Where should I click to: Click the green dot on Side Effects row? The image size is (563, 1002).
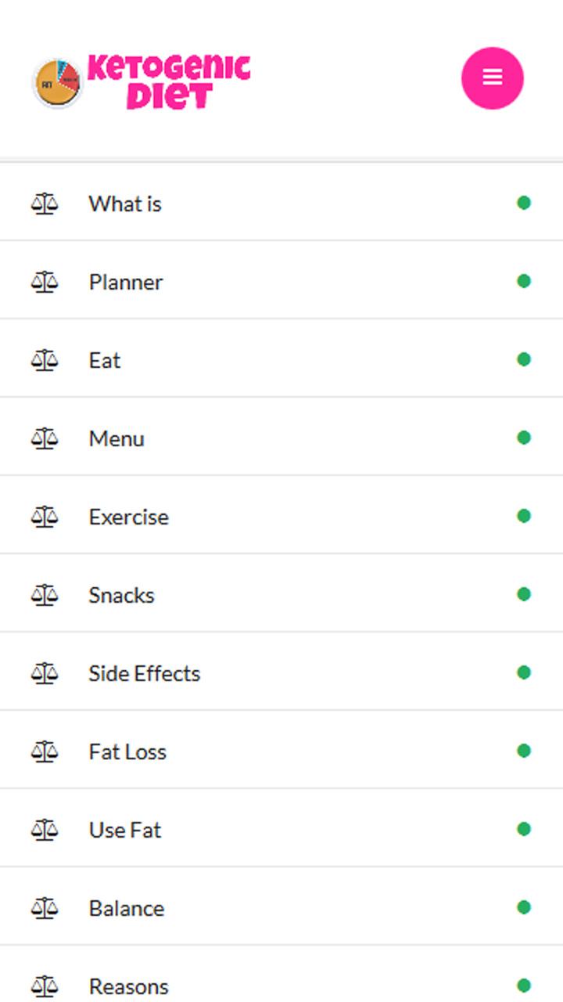click(524, 672)
